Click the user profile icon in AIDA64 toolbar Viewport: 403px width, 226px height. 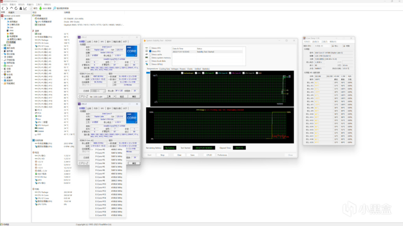[21, 8]
